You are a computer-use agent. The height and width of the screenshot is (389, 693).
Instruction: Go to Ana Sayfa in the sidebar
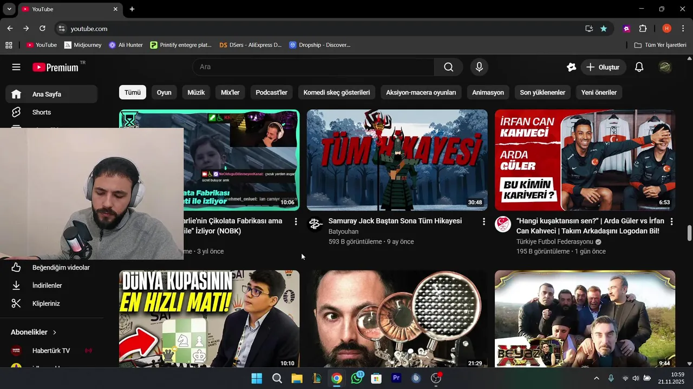coord(52,94)
